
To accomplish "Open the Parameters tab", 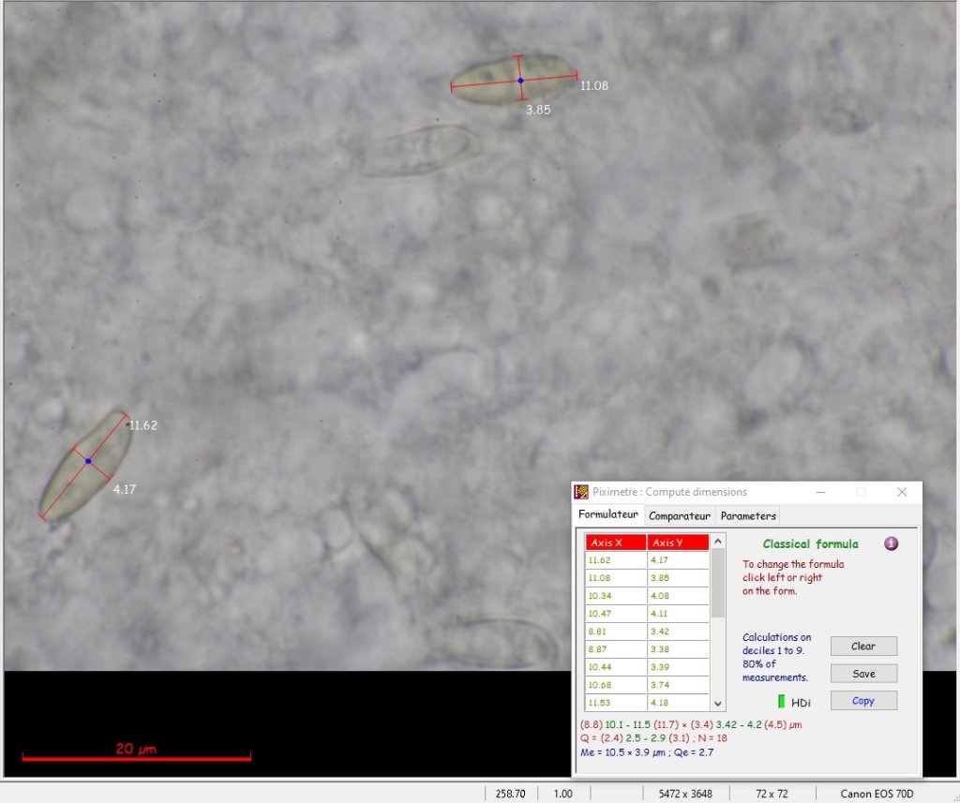I will click(x=748, y=515).
